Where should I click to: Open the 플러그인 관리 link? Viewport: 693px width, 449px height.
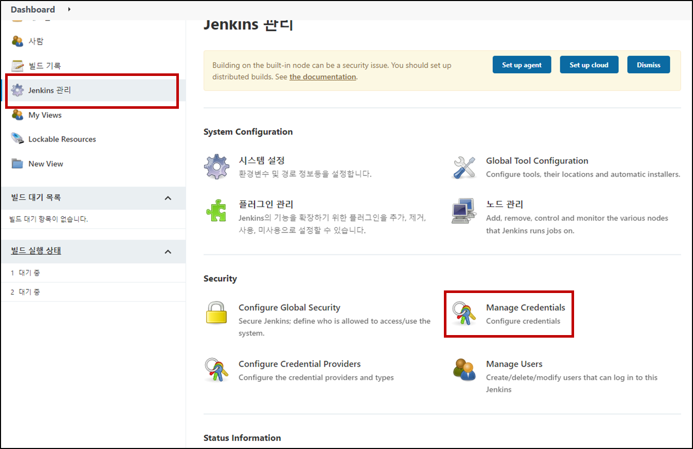coord(266,204)
